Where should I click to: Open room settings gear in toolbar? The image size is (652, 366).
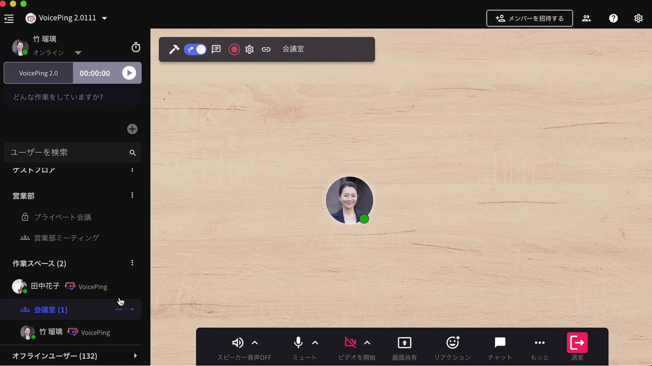[249, 49]
